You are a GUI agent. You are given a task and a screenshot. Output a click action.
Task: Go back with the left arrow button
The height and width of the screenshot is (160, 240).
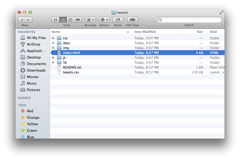tap(21, 20)
